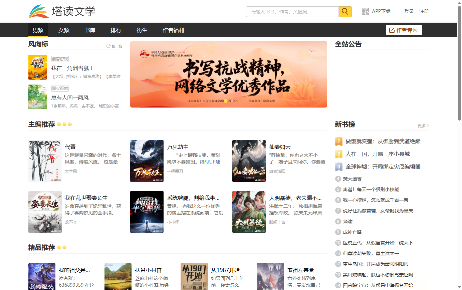Click the 万界劫主 book title
The image size is (462, 290).
(178, 147)
